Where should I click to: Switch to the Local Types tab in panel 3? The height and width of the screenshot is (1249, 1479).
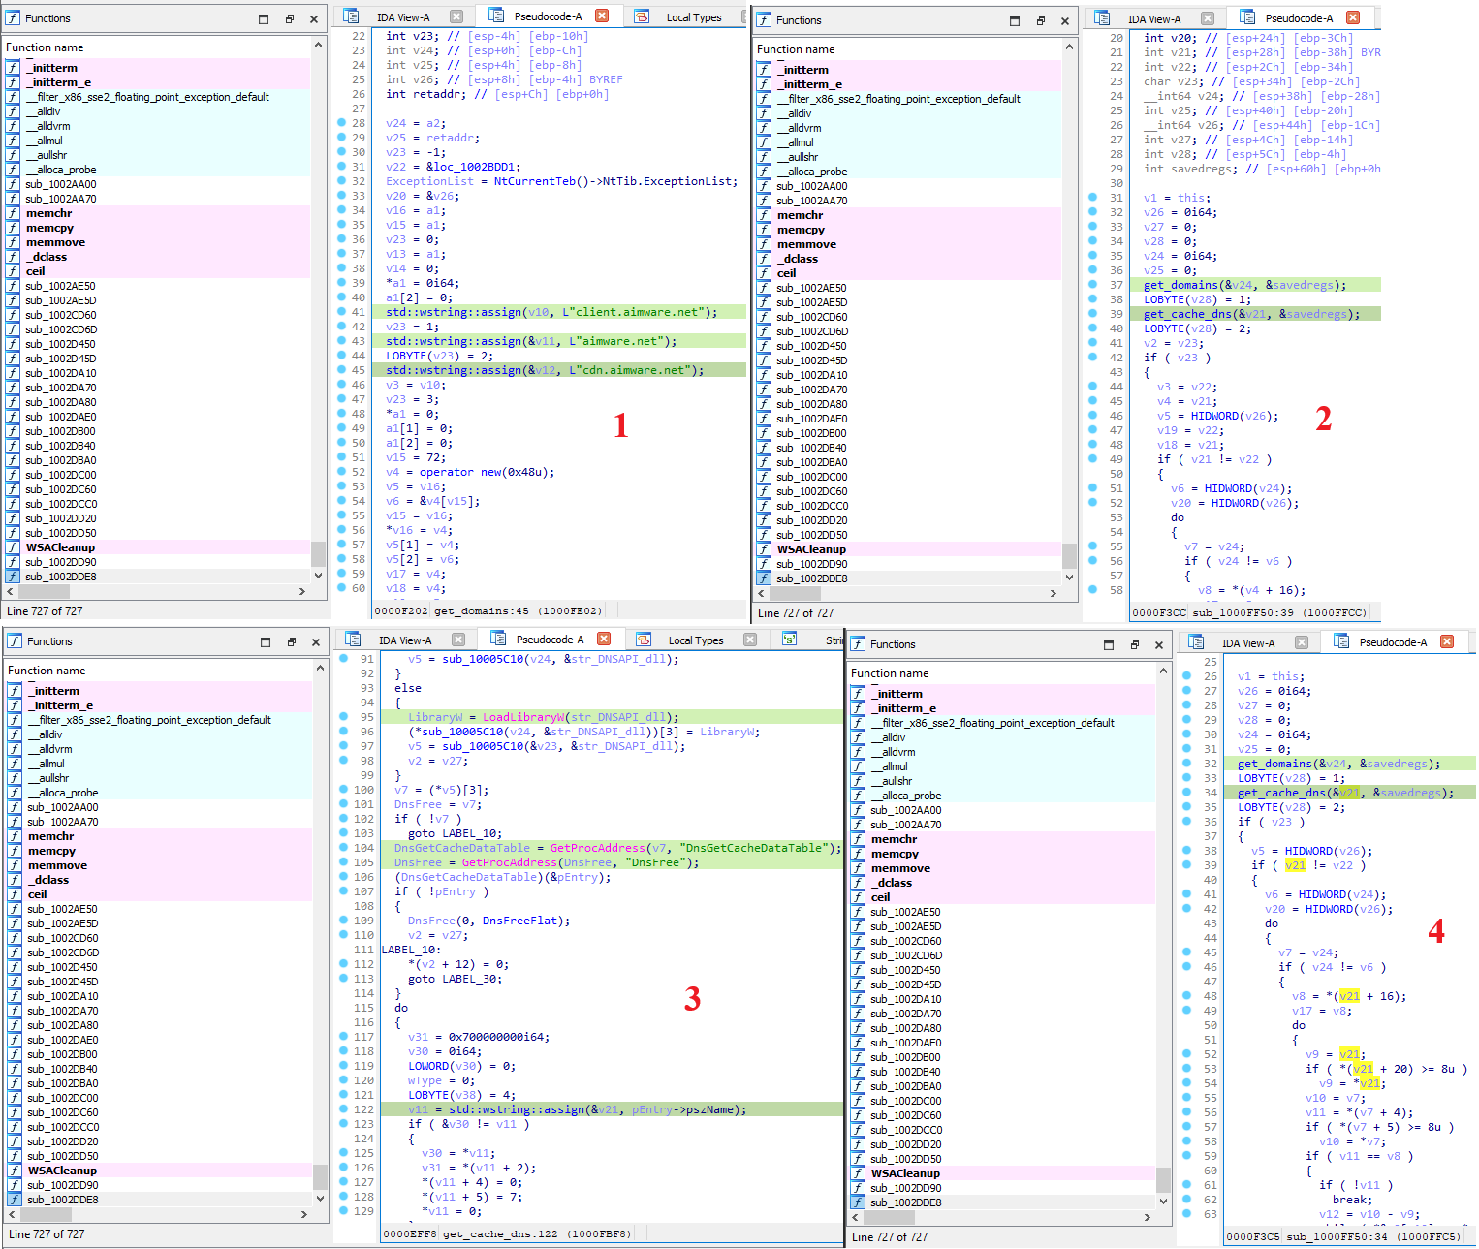[x=695, y=640]
